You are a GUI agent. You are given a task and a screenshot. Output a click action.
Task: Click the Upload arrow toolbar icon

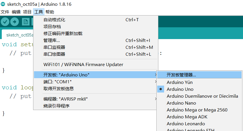[x=14, y=22]
